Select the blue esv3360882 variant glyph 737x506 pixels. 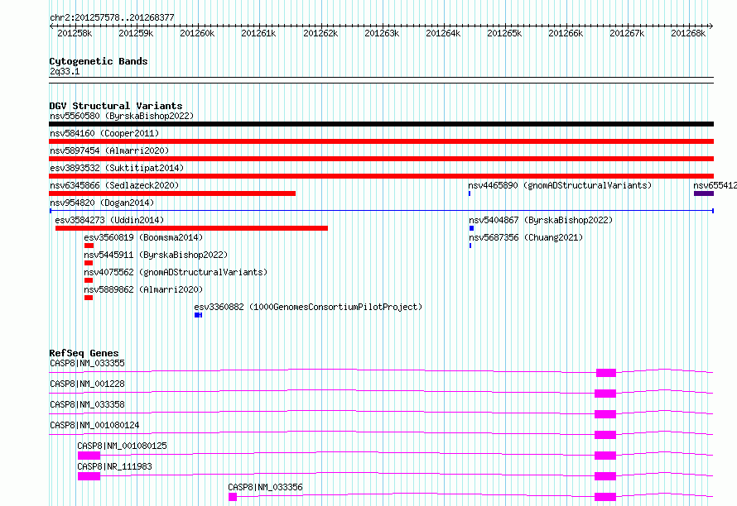click(198, 315)
